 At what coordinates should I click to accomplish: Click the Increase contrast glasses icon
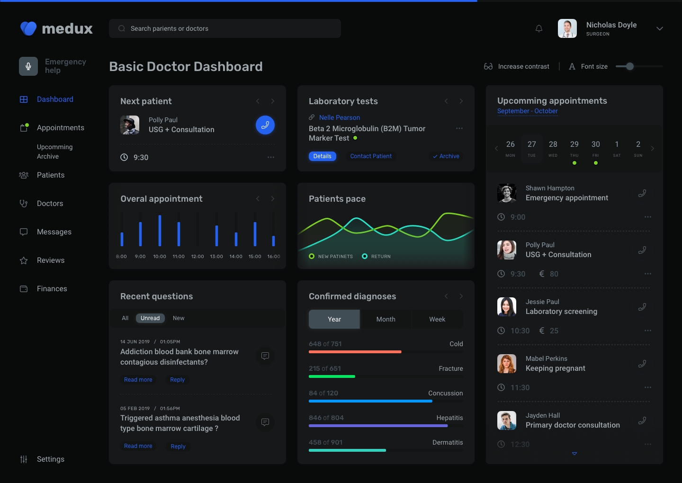pos(488,66)
